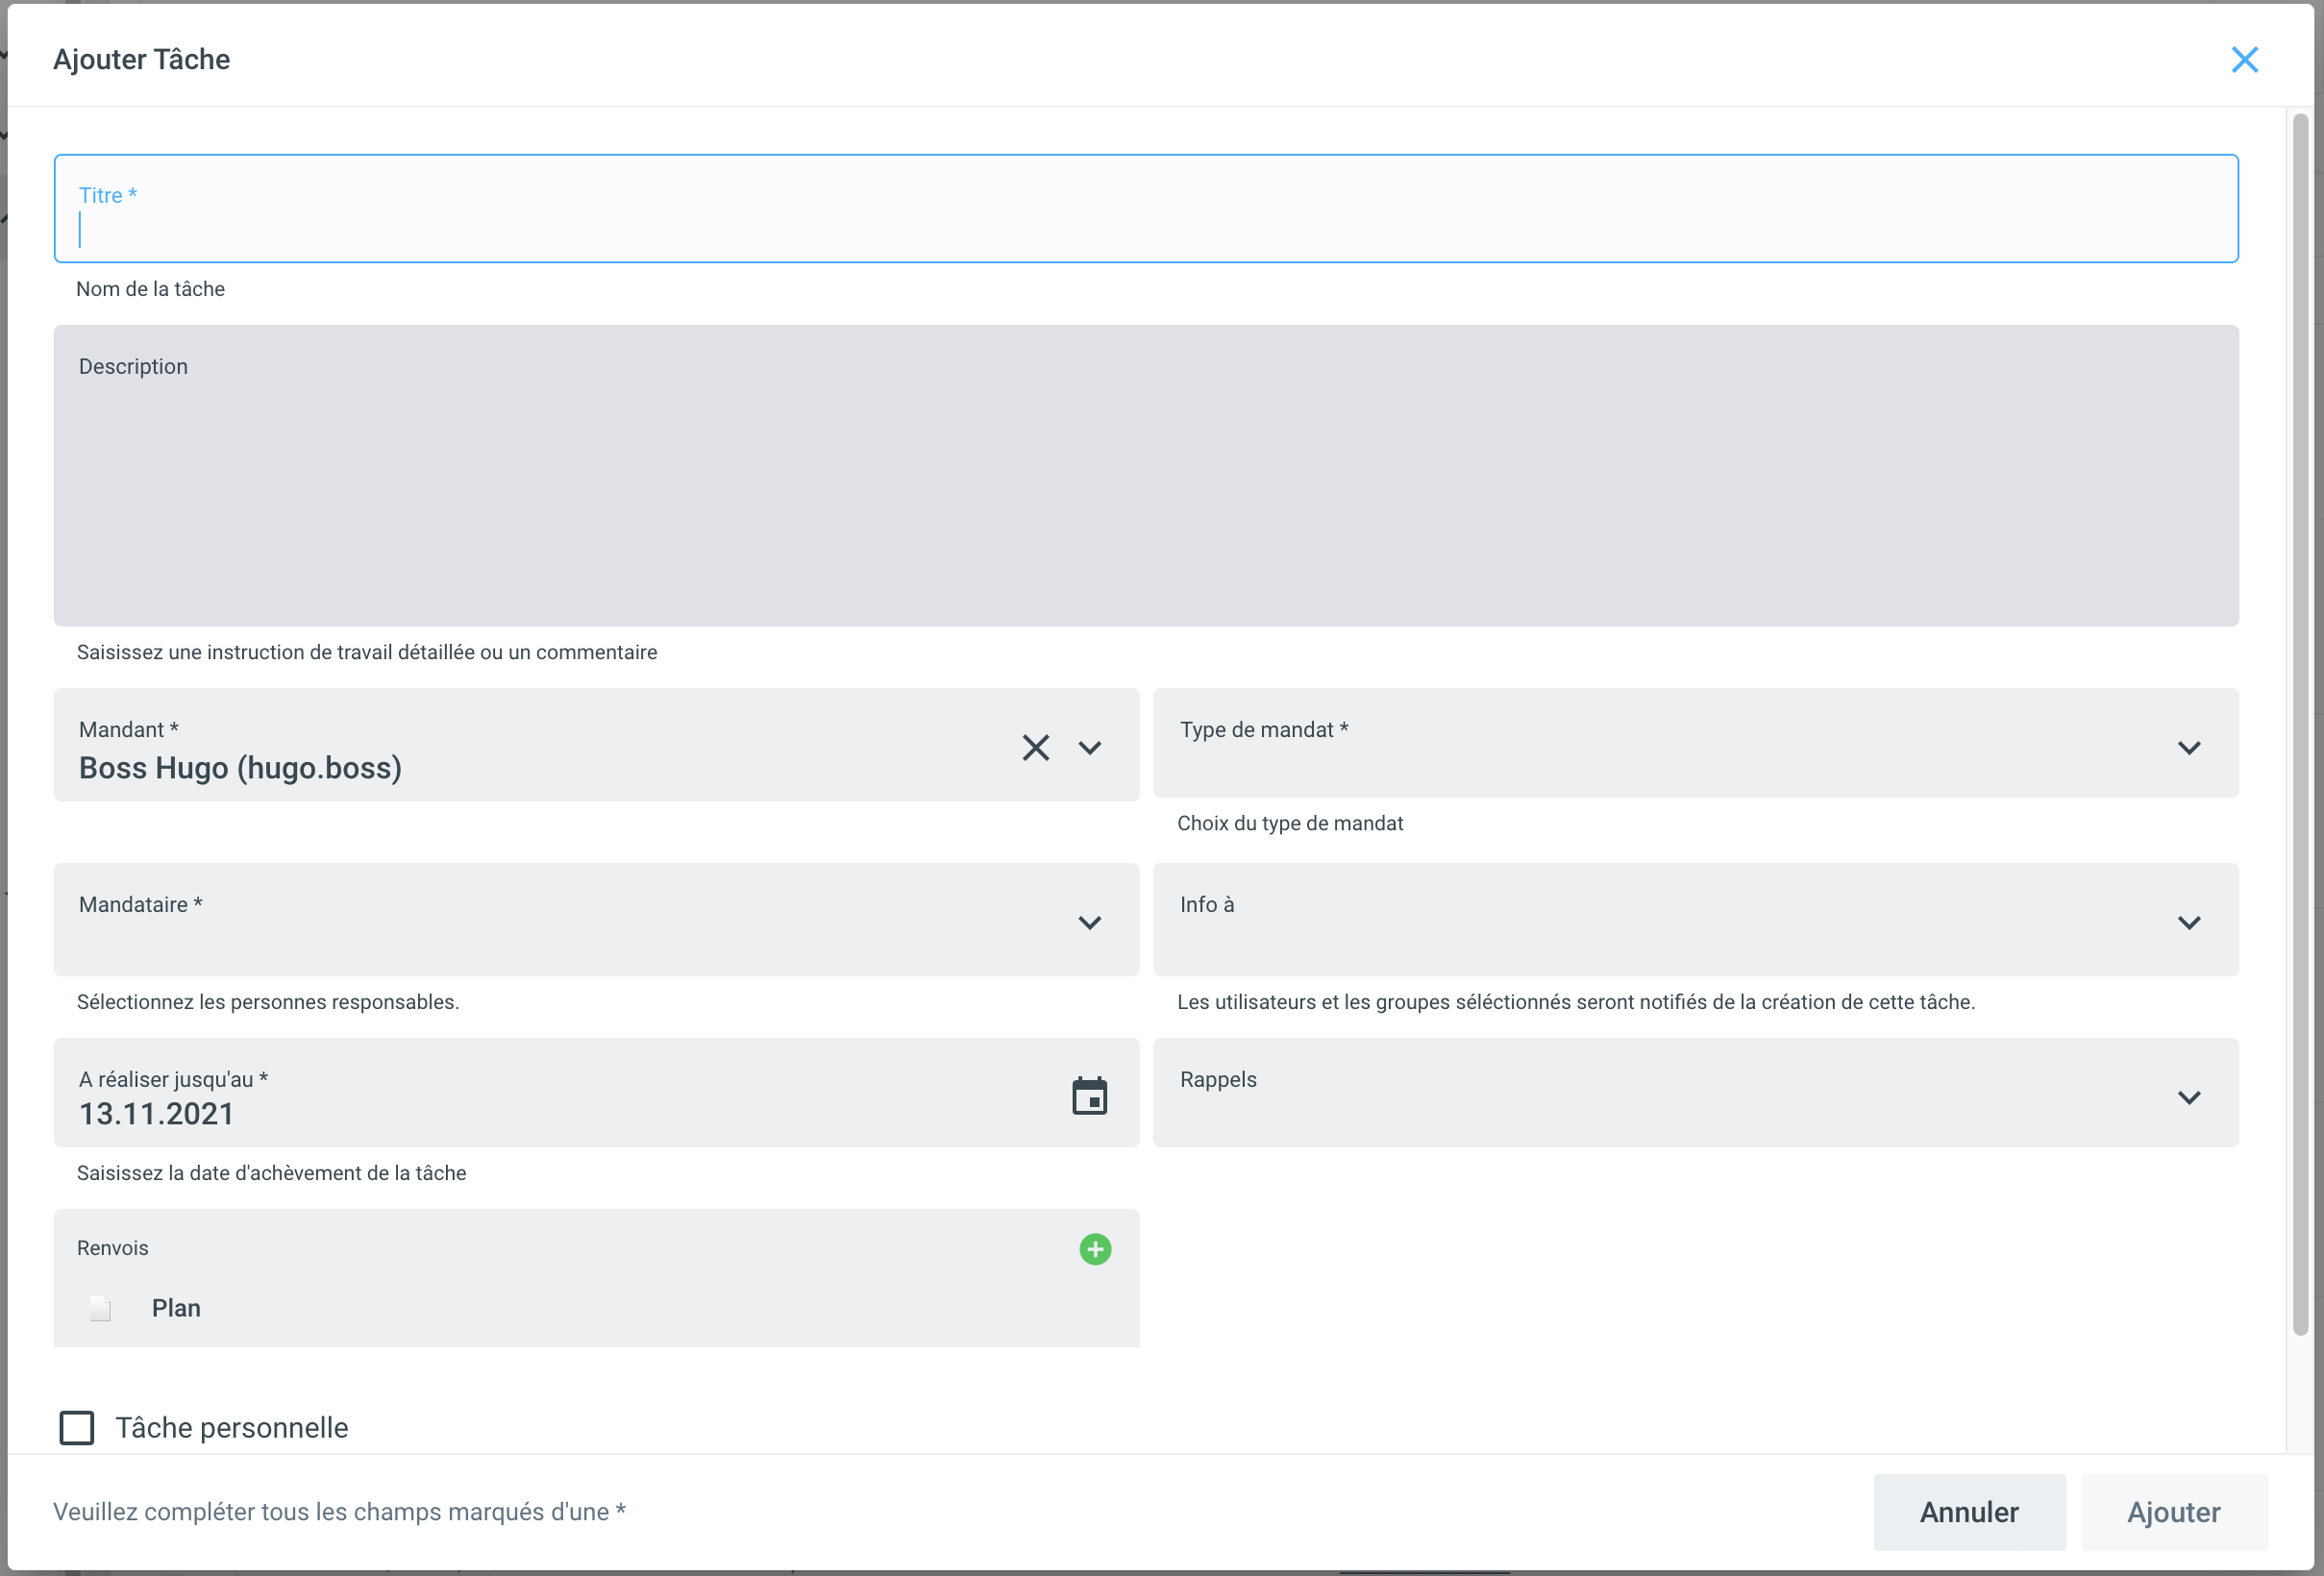Add a new Renvois reference

click(x=1095, y=1249)
